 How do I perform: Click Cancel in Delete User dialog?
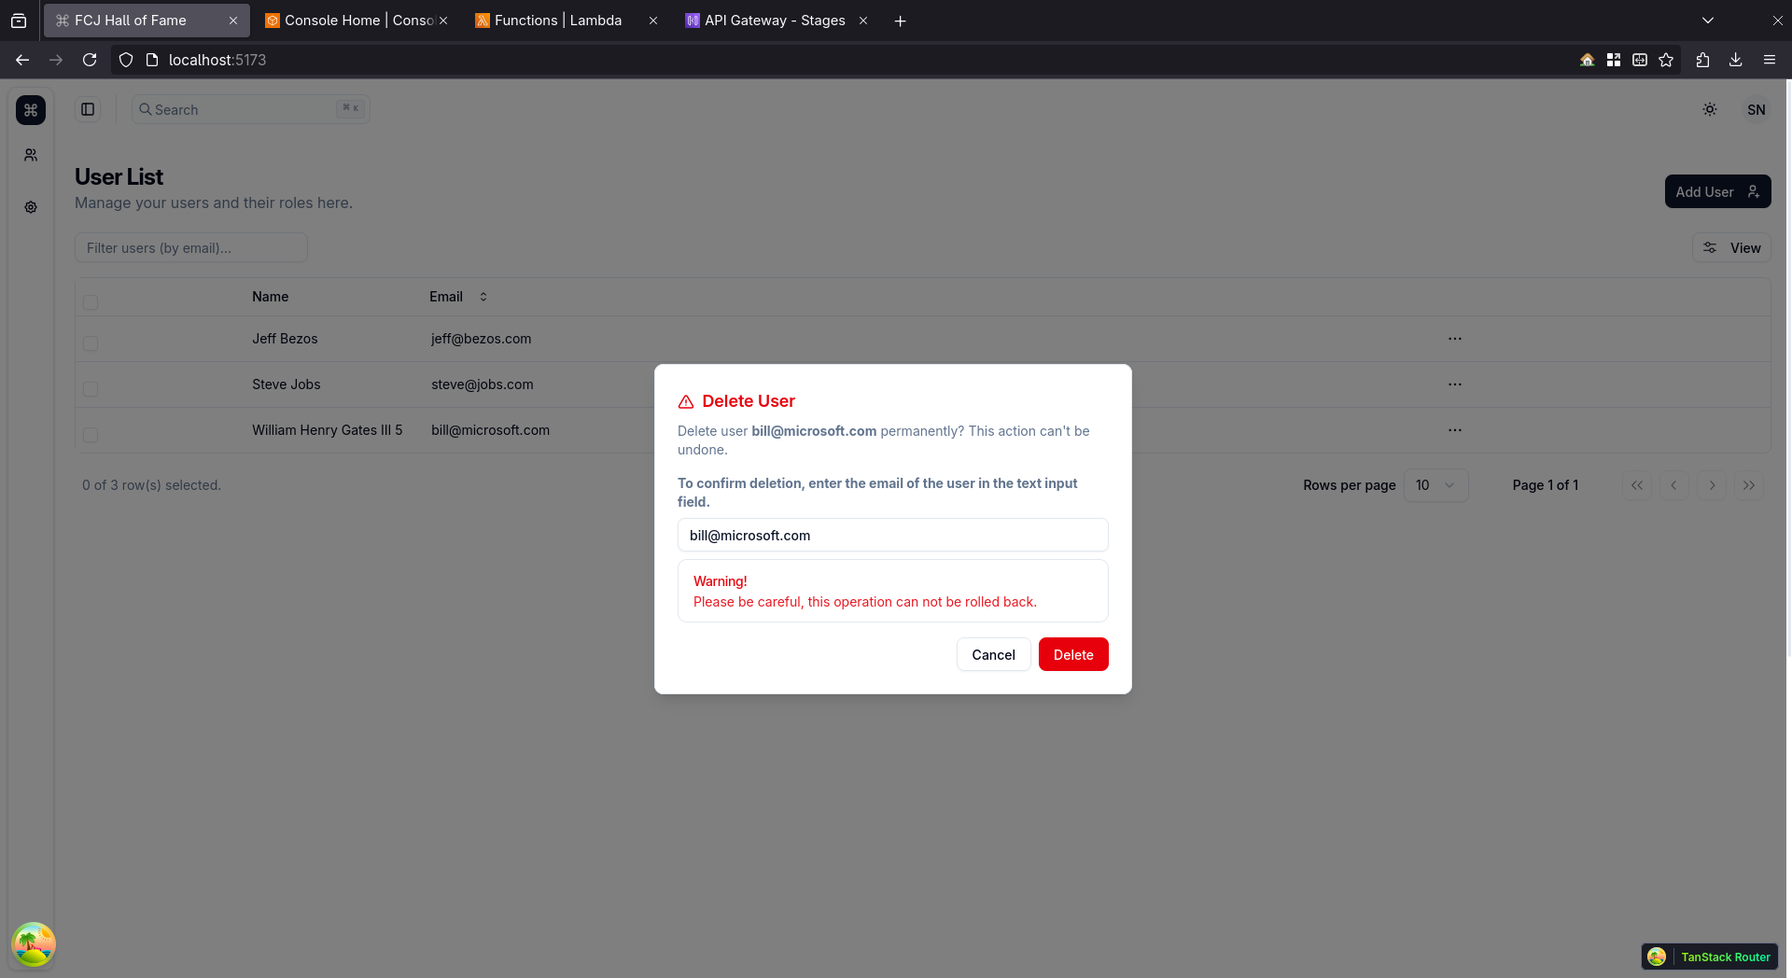993,654
